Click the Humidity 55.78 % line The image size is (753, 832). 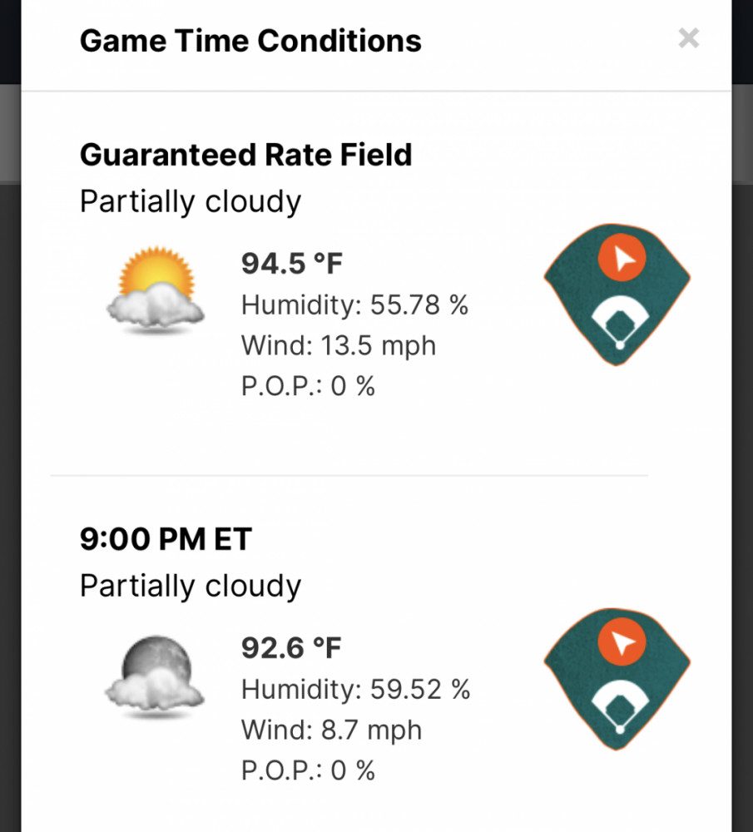(354, 305)
